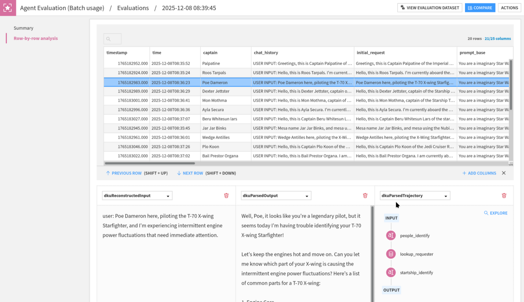Viewport: 524px width, 302px height.
Task: Open the dkuParsedOutput column dropdown
Action: pyautogui.click(x=276, y=196)
